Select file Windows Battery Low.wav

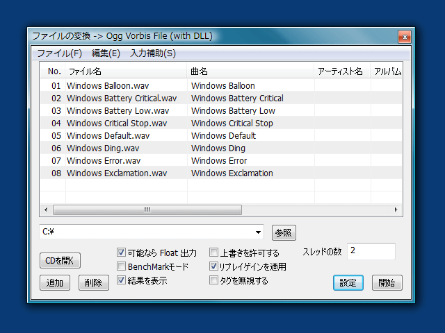click(118, 110)
